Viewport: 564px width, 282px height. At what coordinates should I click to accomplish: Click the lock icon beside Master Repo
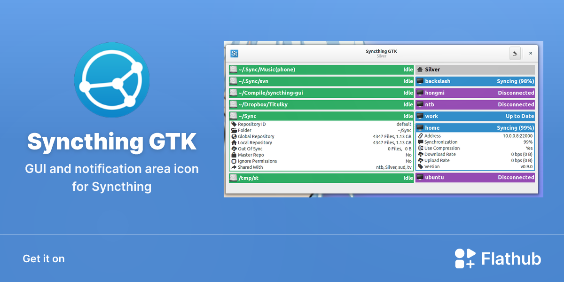[234, 155]
